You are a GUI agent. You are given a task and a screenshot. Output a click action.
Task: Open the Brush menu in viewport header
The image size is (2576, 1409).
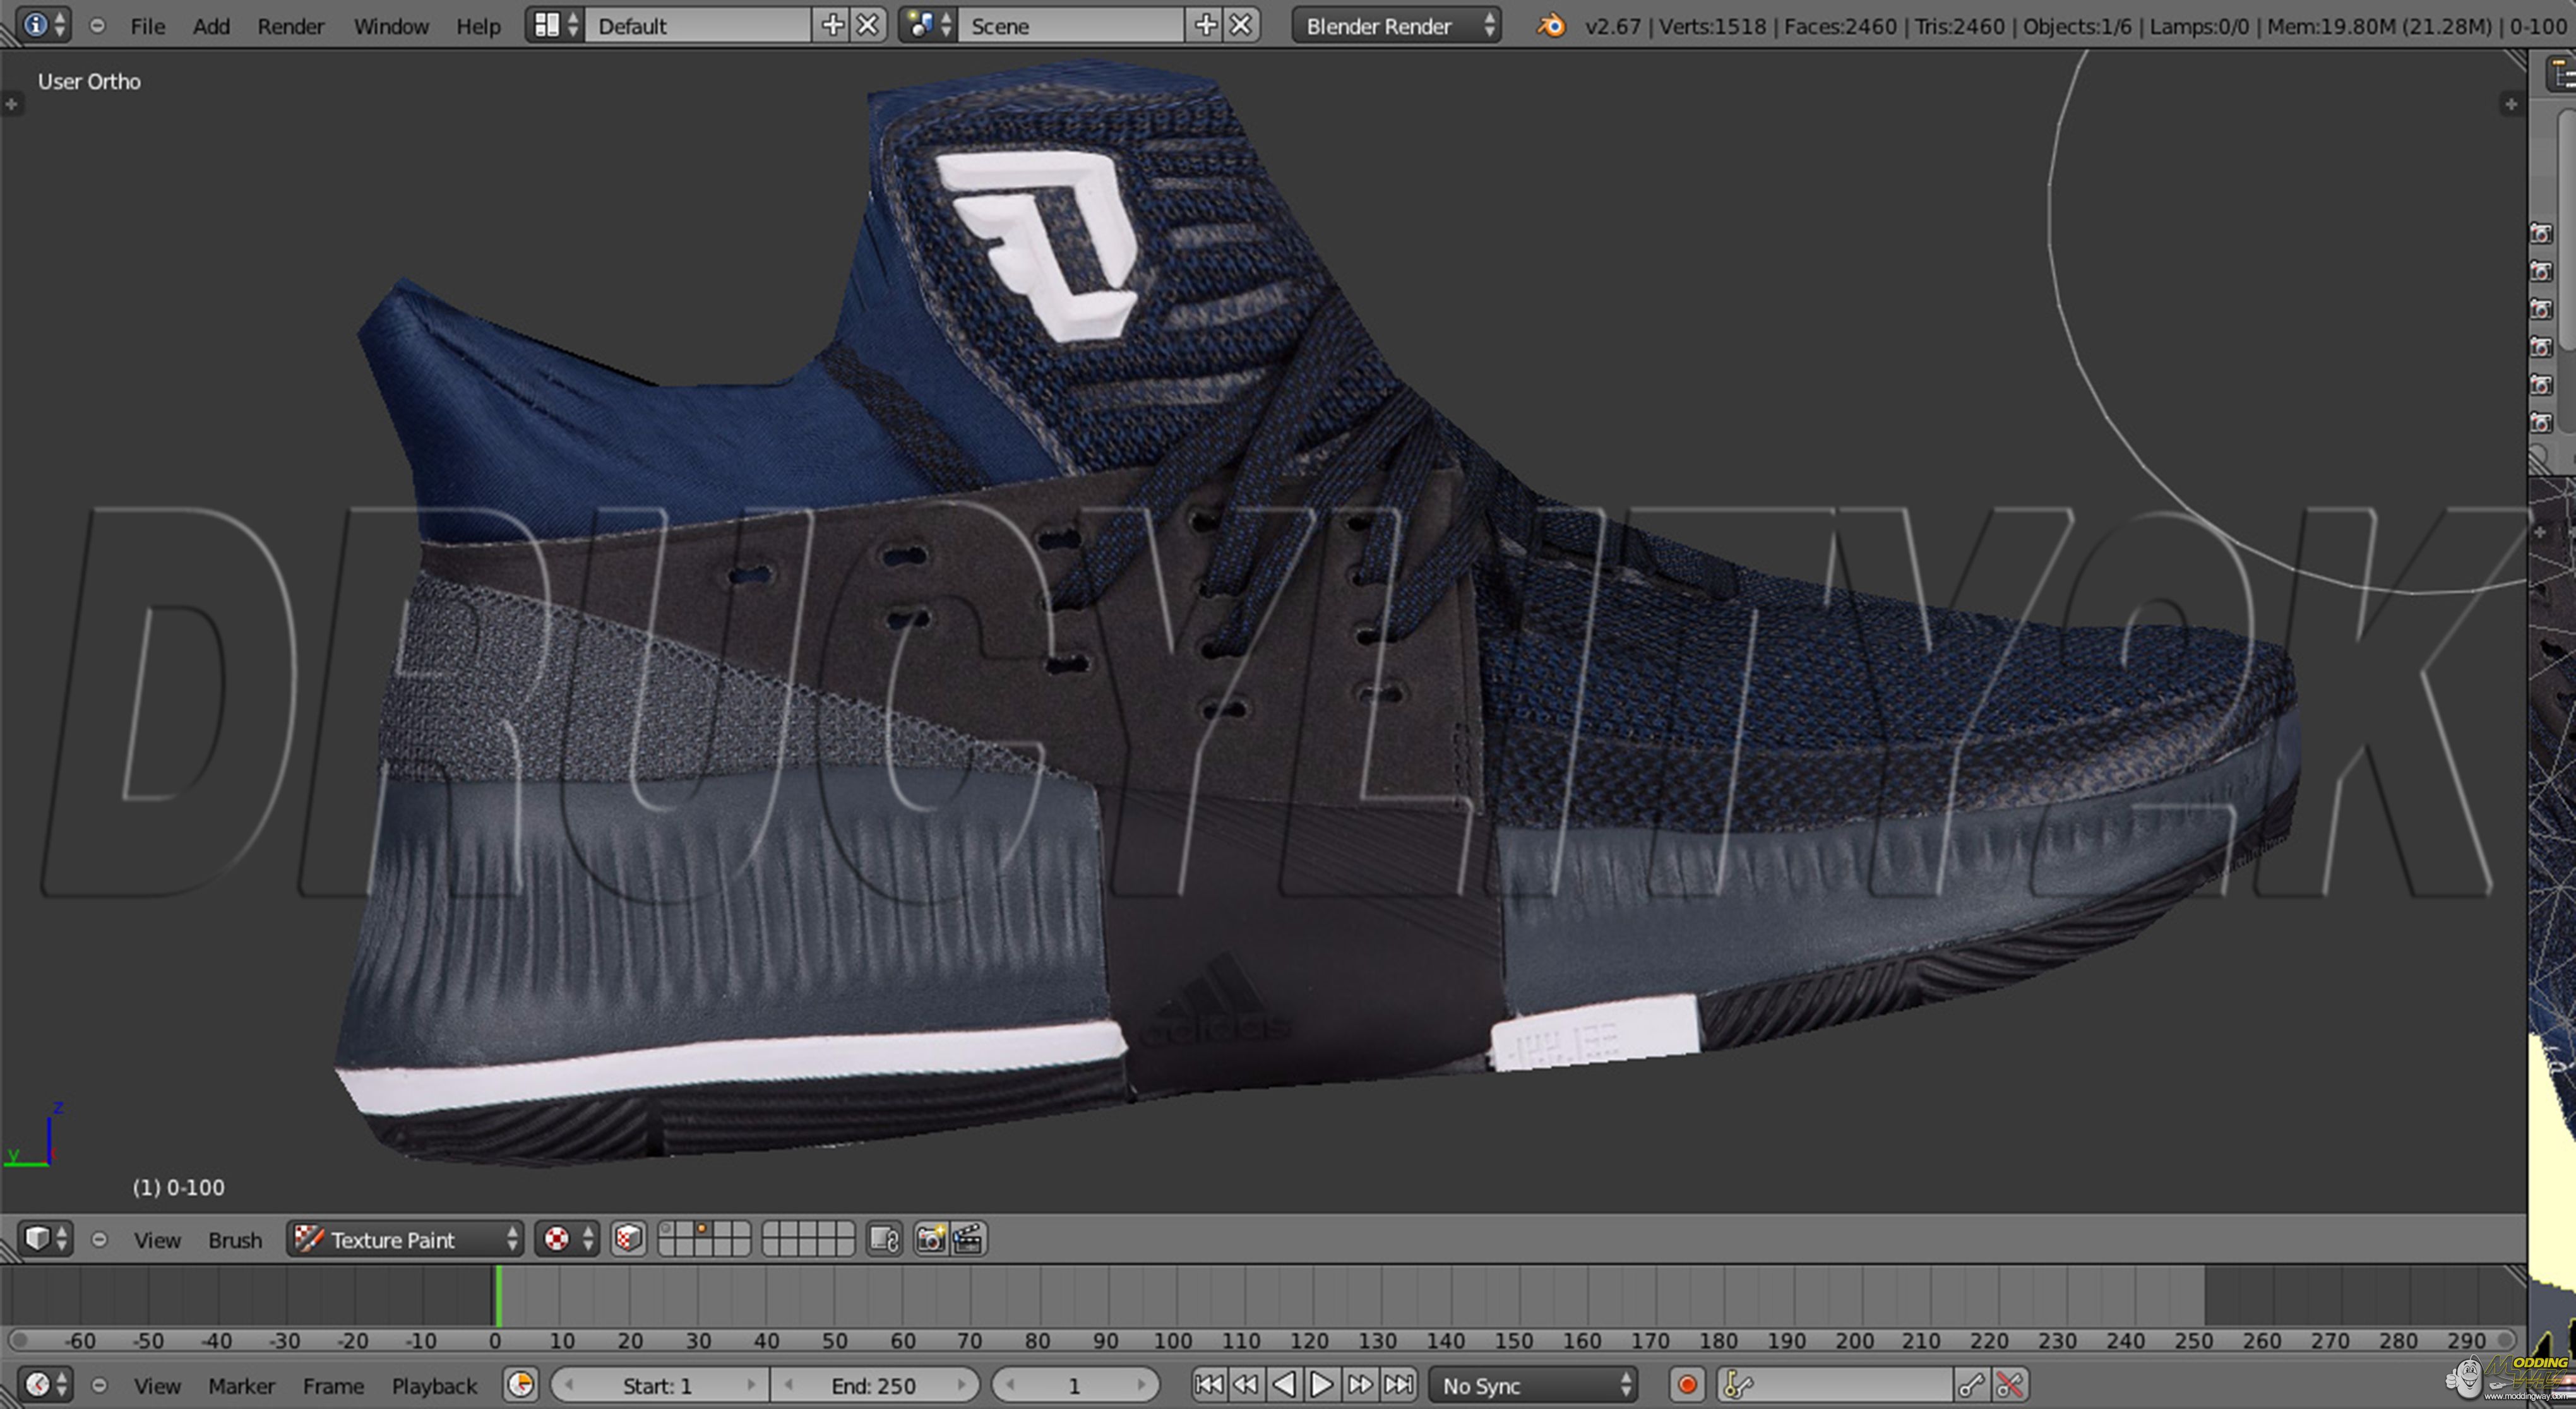tap(235, 1240)
